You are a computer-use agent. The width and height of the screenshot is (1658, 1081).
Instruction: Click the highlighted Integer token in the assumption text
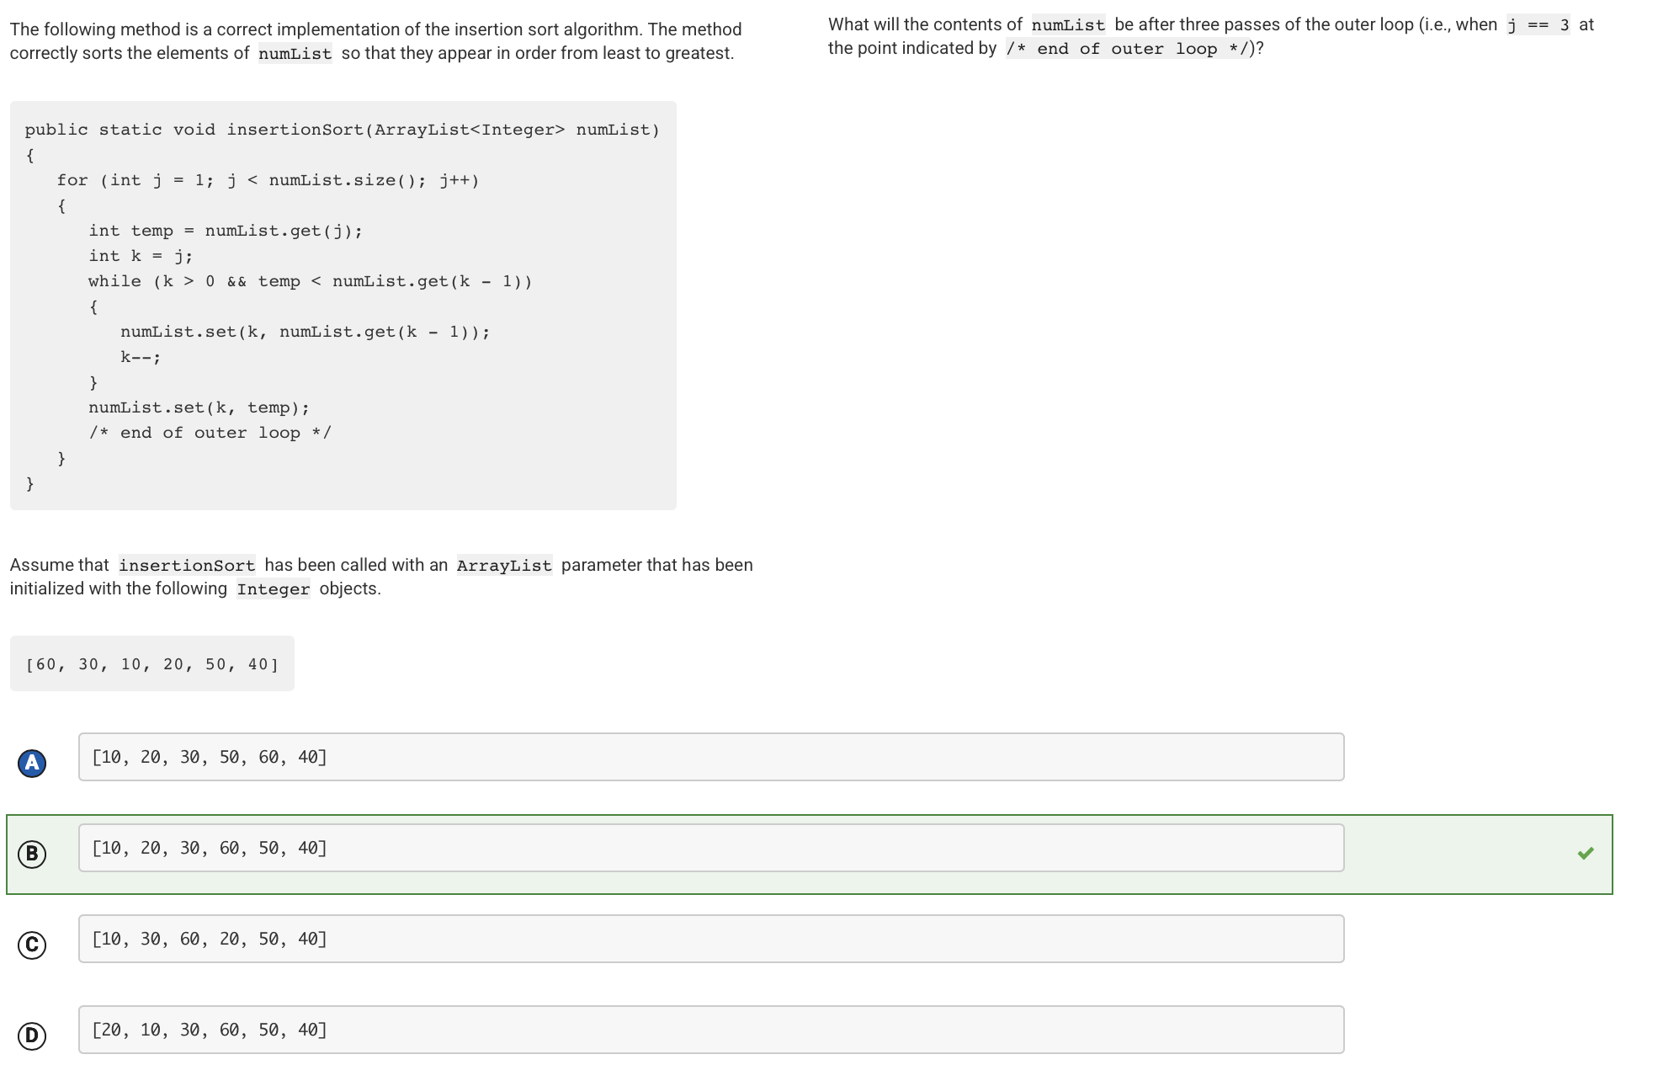point(274,589)
